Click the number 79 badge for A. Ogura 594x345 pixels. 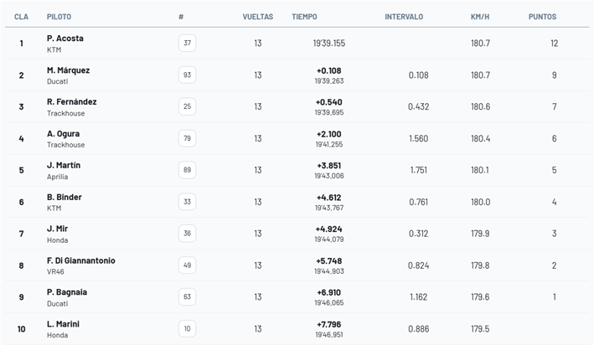coord(187,139)
